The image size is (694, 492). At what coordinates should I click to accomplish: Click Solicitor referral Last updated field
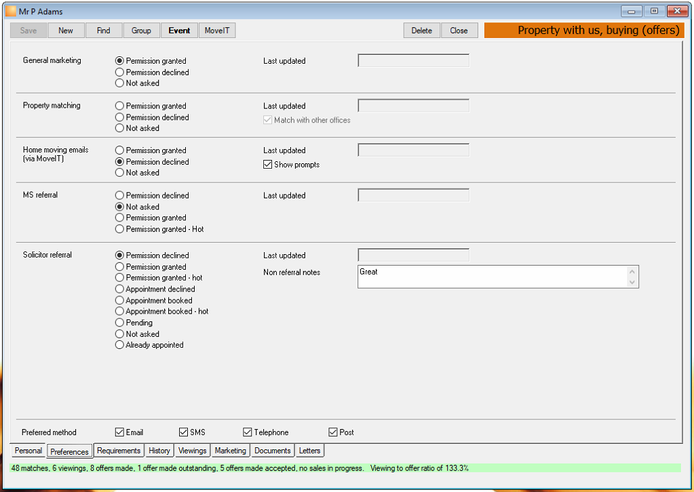coord(413,255)
